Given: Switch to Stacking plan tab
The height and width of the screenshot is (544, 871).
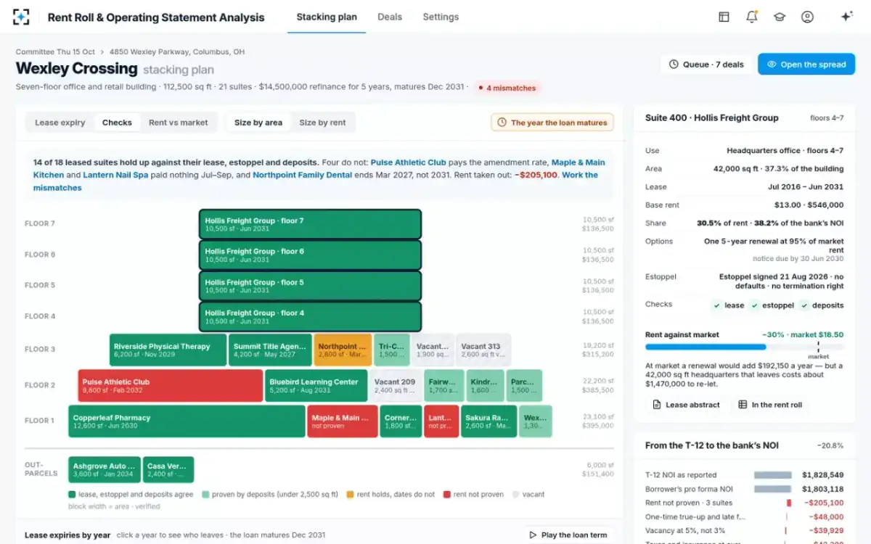Looking at the screenshot, I should click(327, 17).
